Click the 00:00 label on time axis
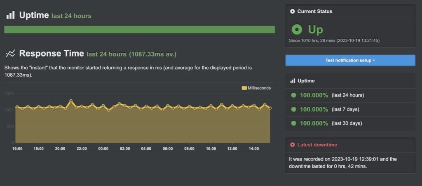This screenshot has width=422, height=186. pos(103,149)
